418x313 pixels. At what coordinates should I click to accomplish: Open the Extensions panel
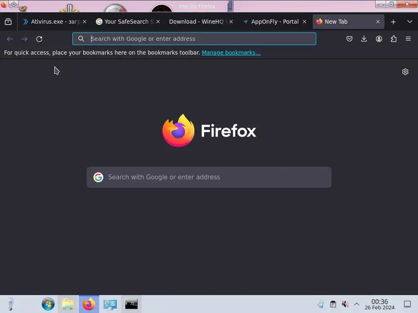(x=394, y=39)
